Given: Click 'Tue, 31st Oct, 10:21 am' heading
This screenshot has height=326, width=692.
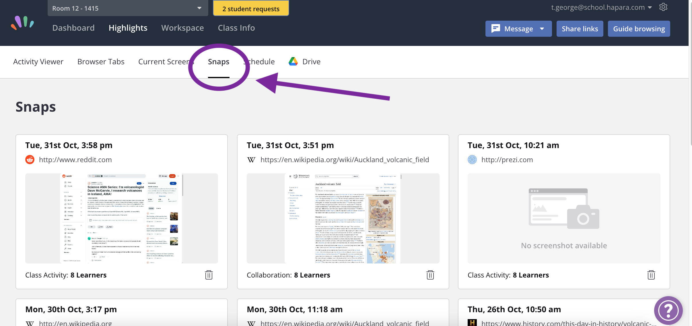Looking at the screenshot, I should tap(513, 145).
